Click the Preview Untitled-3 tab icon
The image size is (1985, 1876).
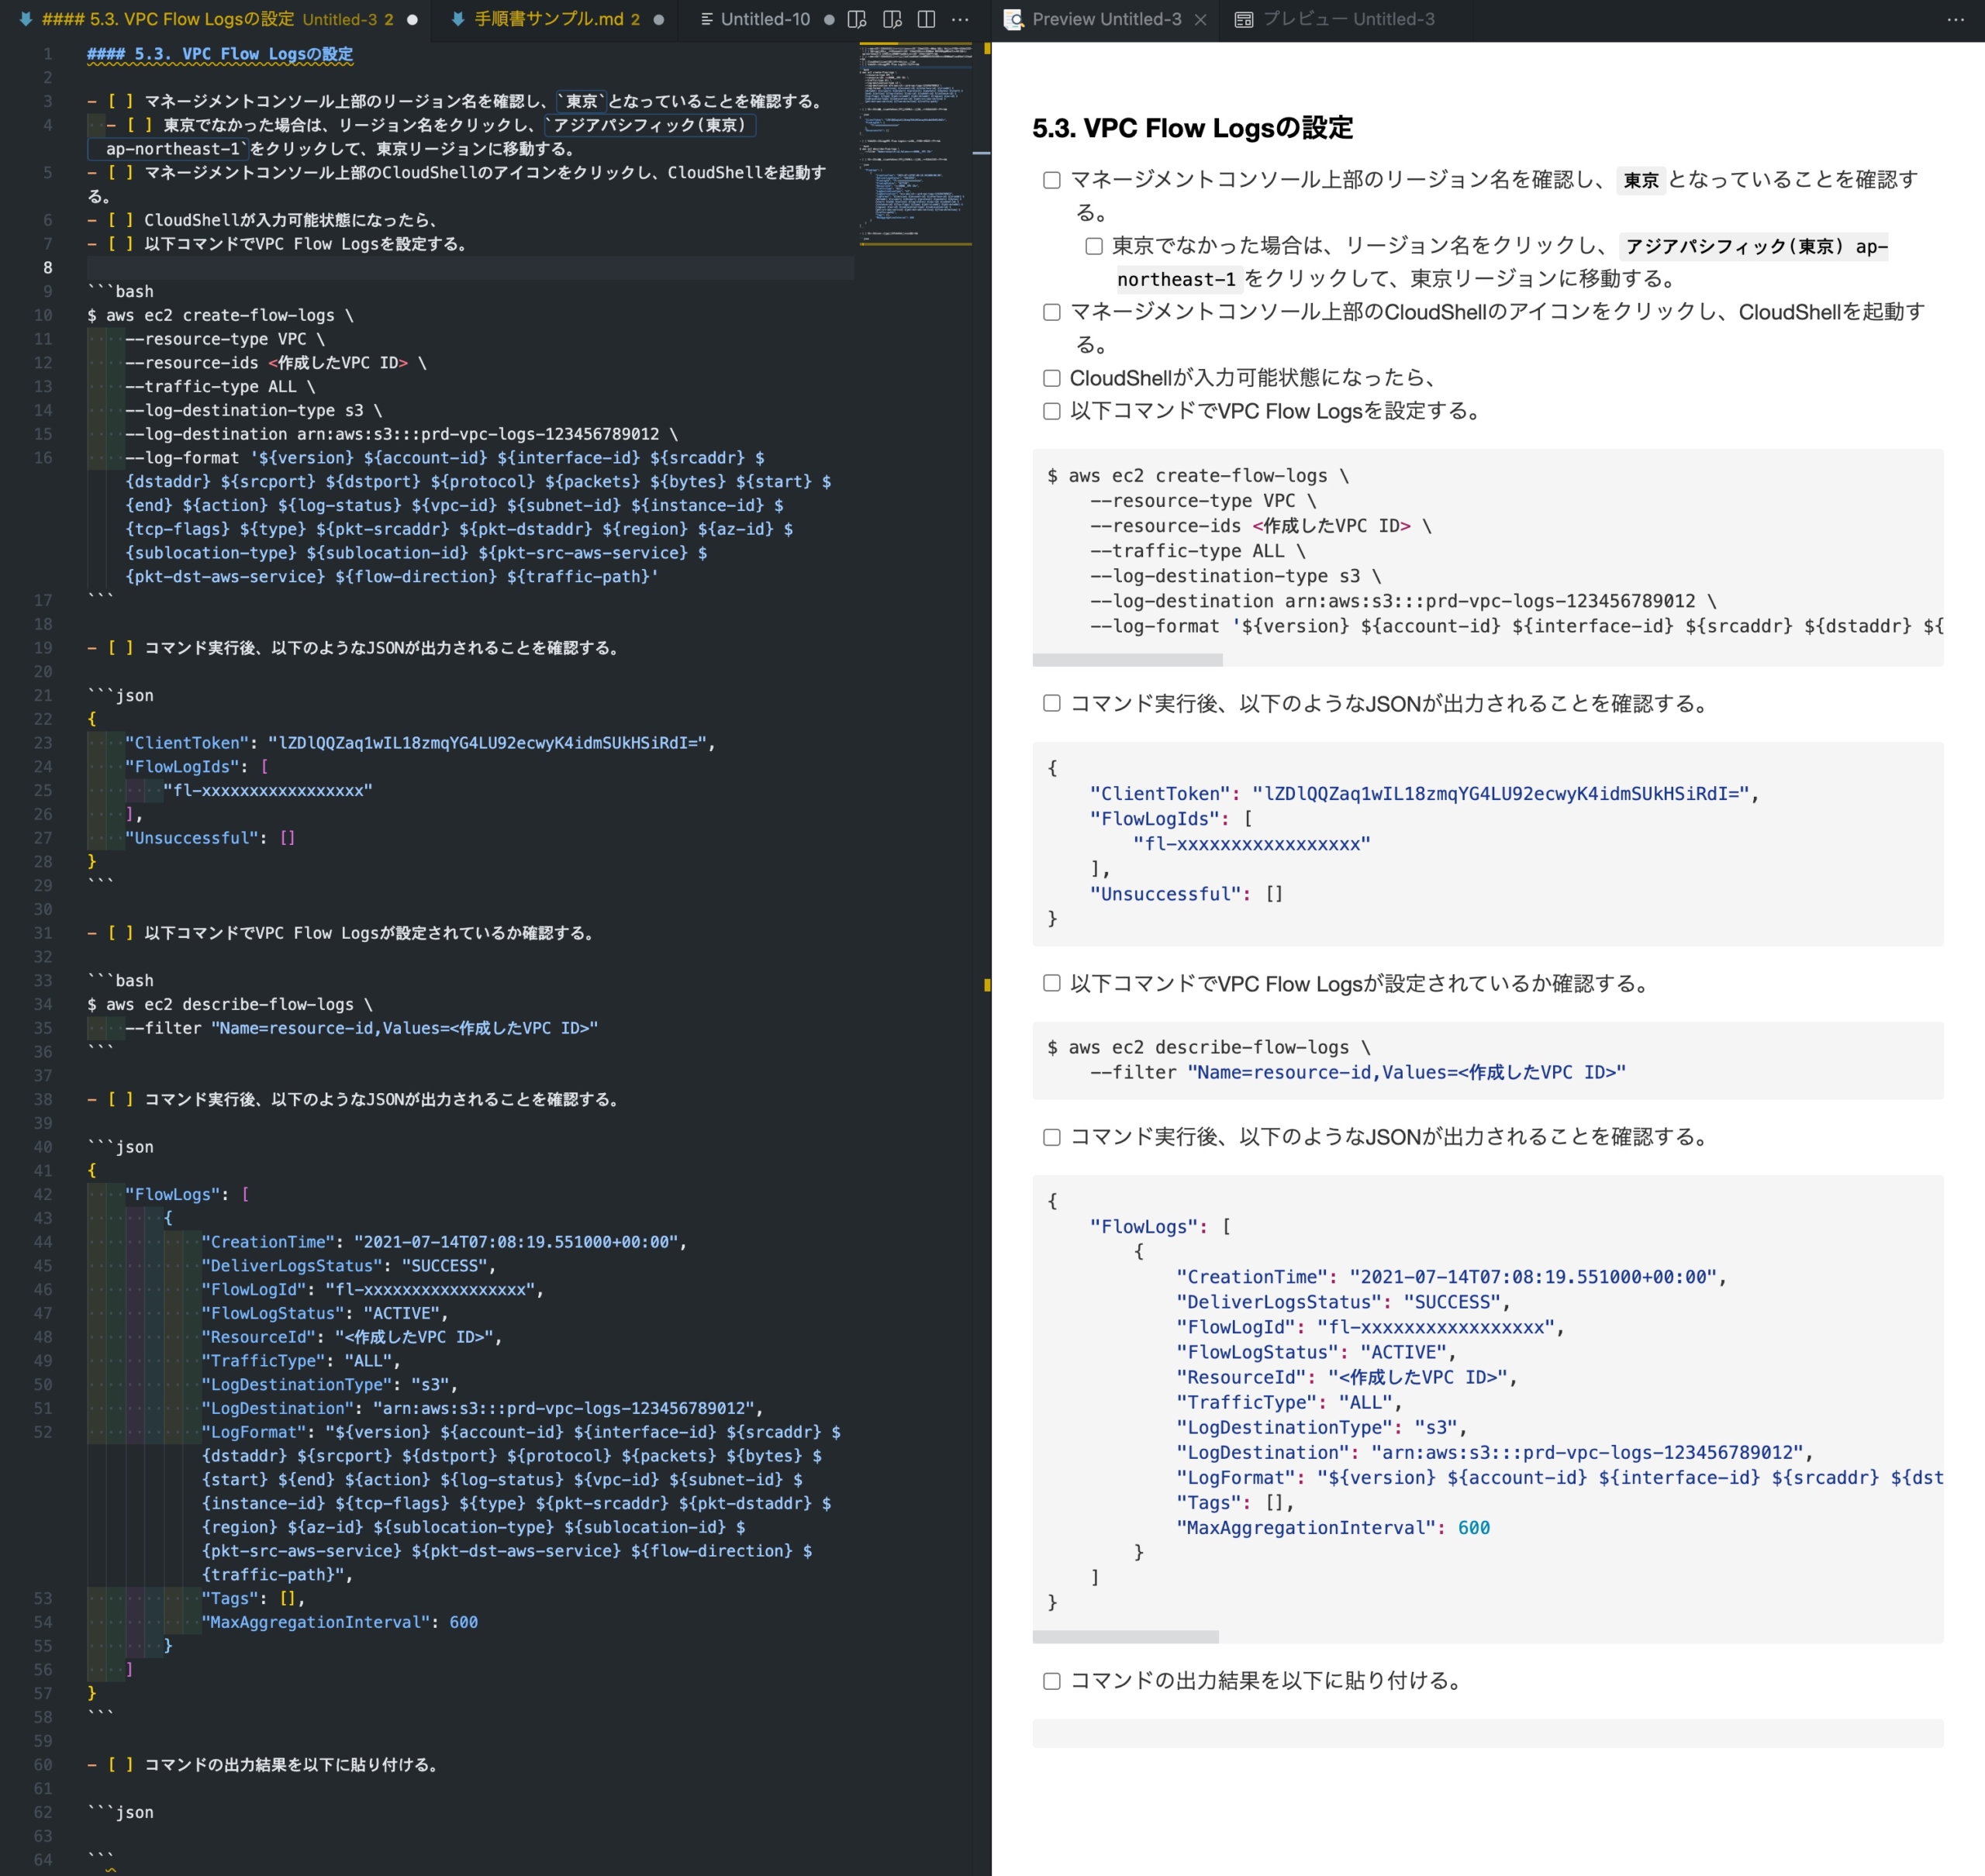(x=1013, y=19)
